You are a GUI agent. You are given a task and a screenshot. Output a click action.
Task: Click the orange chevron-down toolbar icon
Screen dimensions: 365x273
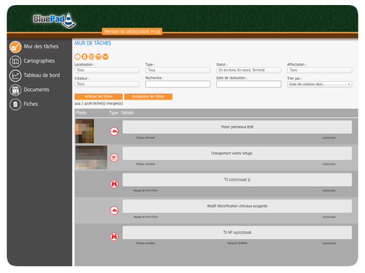pyautogui.click(x=105, y=57)
